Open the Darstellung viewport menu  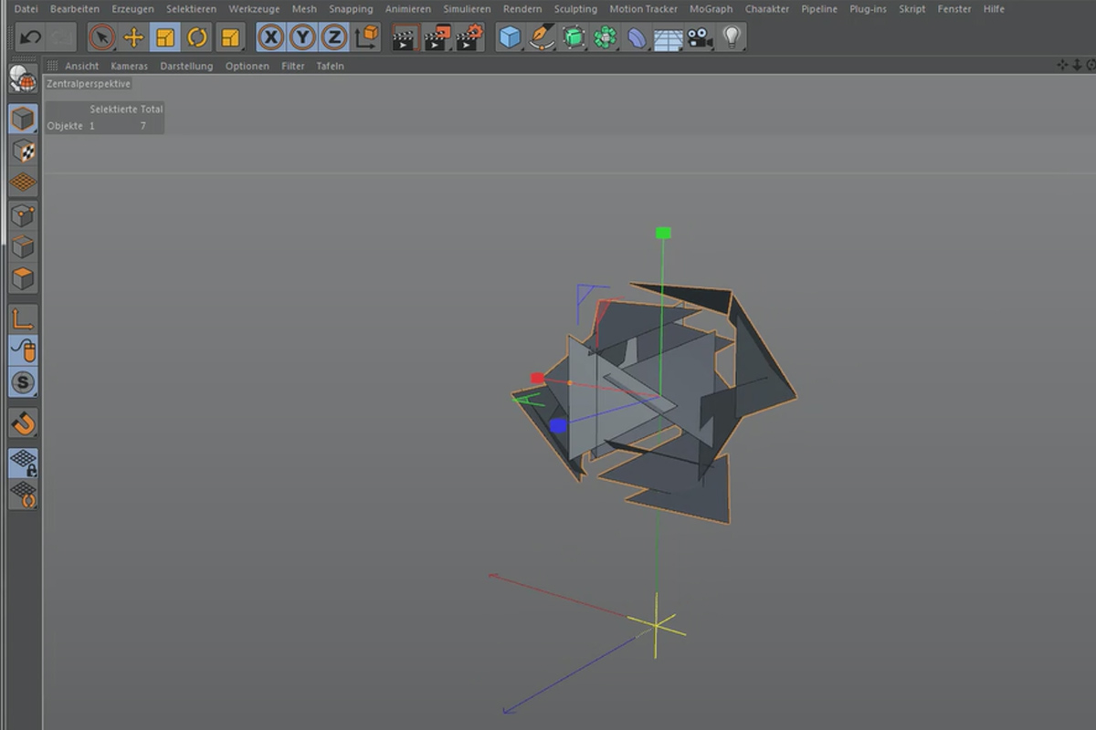[186, 66]
